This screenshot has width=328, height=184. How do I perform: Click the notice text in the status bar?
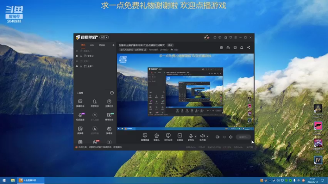coord(100,147)
